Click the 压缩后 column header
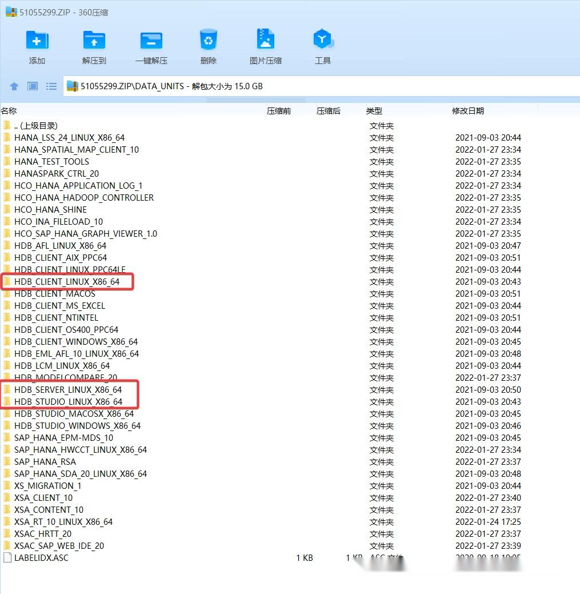Viewport: 580px width, 594px height. [x=328, y=110]
